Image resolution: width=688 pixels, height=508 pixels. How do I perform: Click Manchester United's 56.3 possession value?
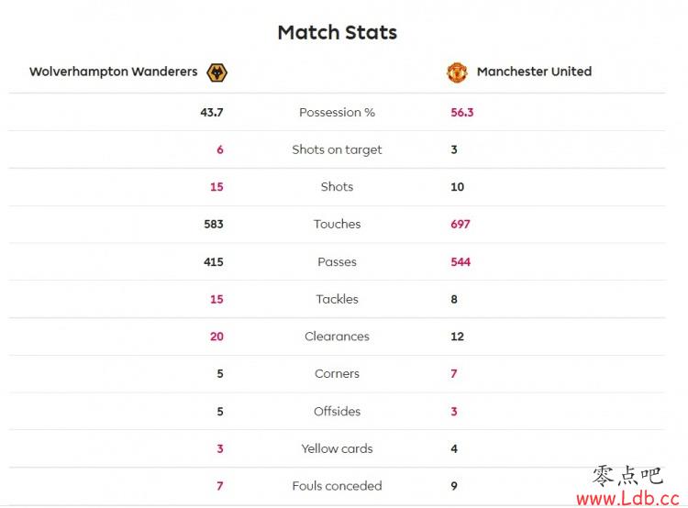[462, 112]
